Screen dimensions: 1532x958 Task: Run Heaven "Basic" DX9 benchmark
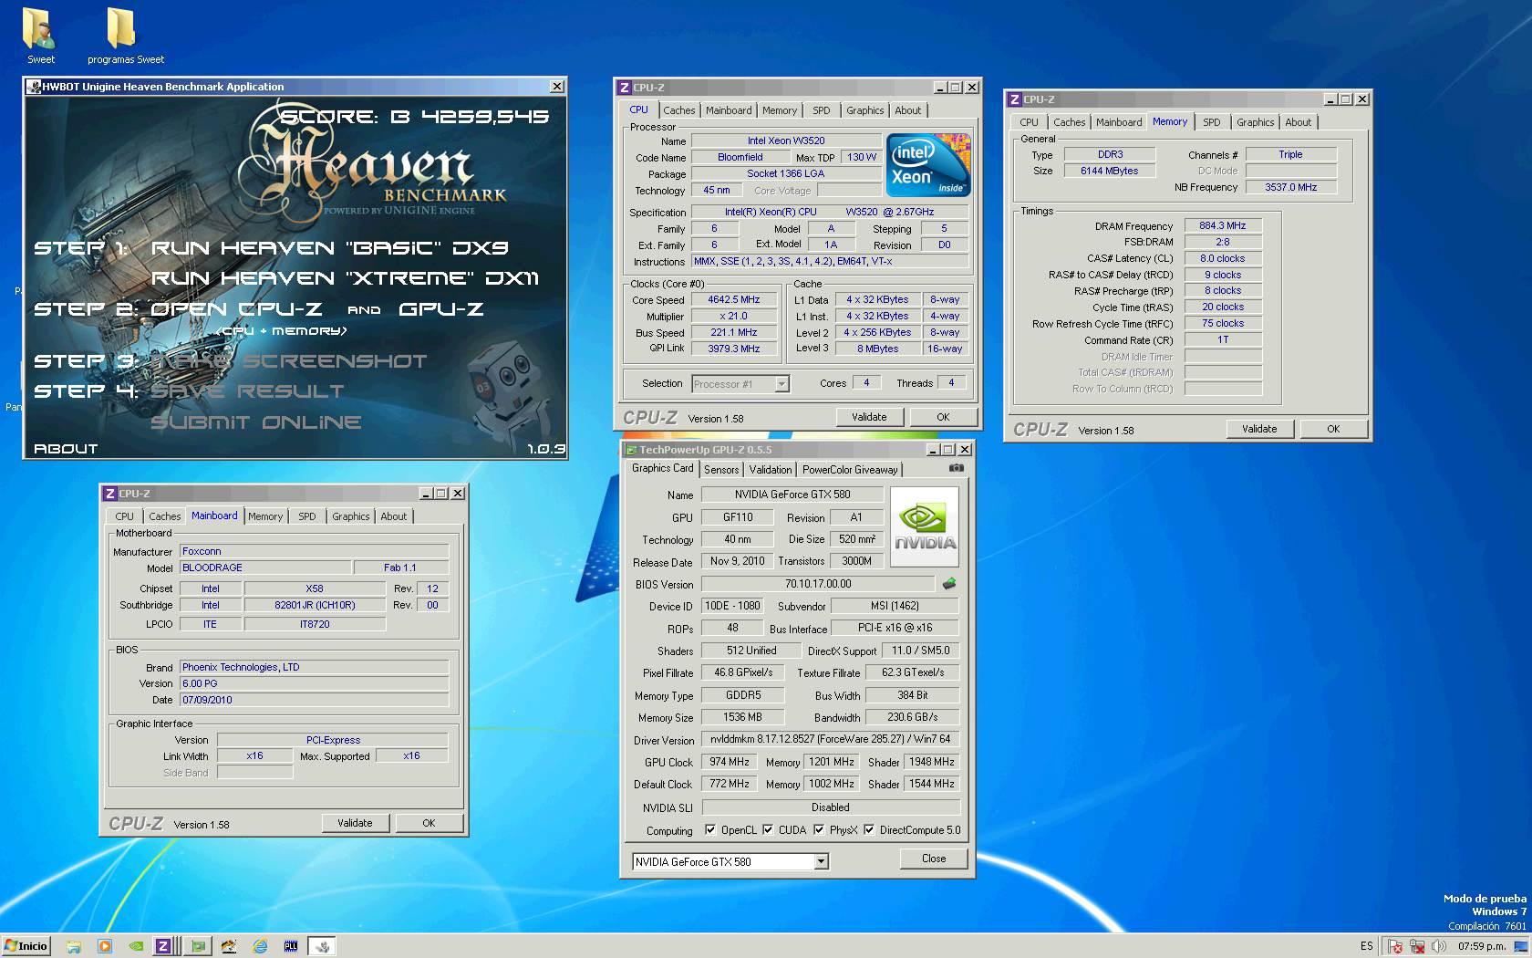(330, 247)
